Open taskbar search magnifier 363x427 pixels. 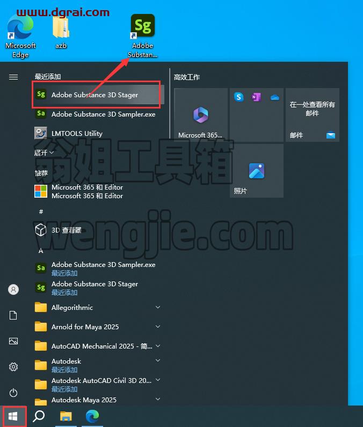click(x=39, y=416)
